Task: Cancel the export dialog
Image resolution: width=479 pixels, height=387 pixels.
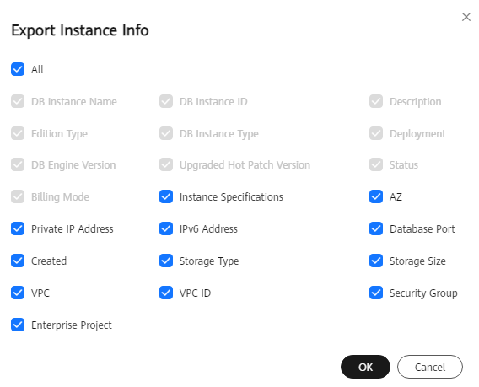Action: 430,367
